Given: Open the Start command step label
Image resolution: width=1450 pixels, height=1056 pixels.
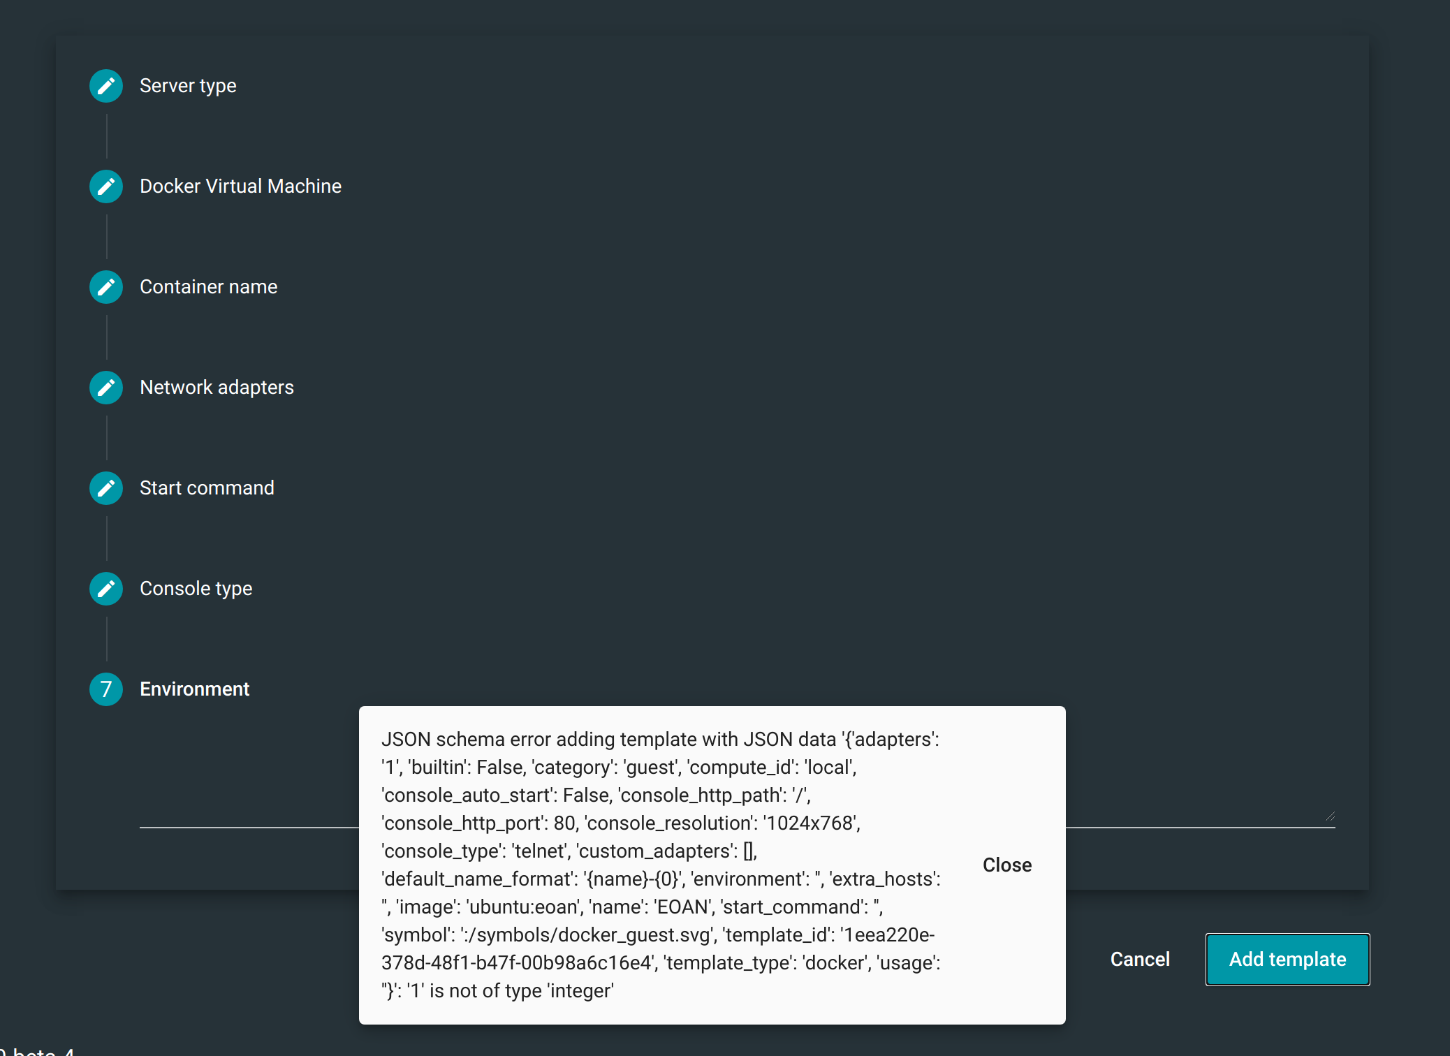Looking at the screenshot, I should (x=207, y=487).
